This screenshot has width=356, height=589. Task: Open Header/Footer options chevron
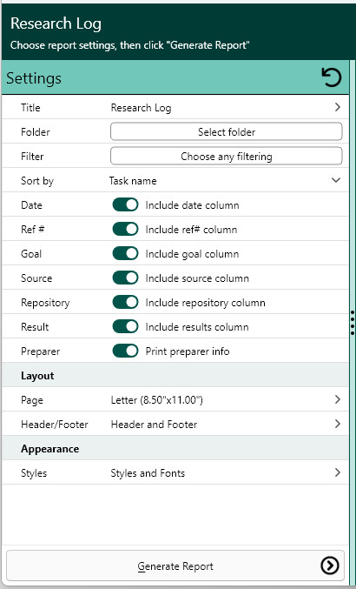(337, 424)
